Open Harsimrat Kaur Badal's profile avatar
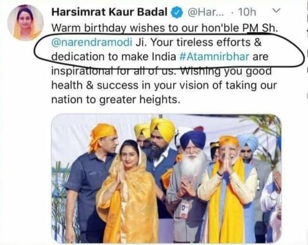The image size is (308, 245). coord(26,23)
